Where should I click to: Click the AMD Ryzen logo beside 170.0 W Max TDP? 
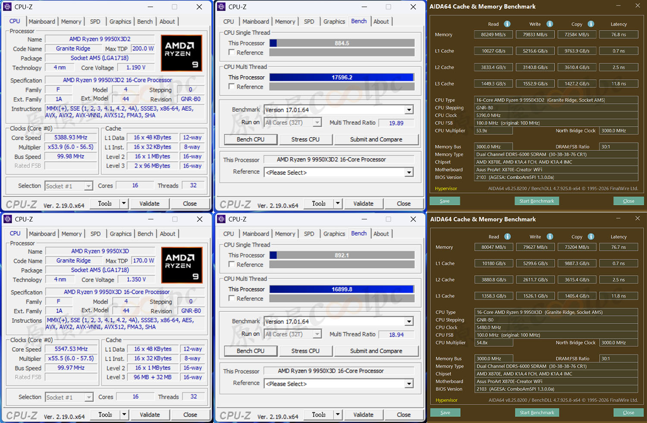(x=182, y=265)
